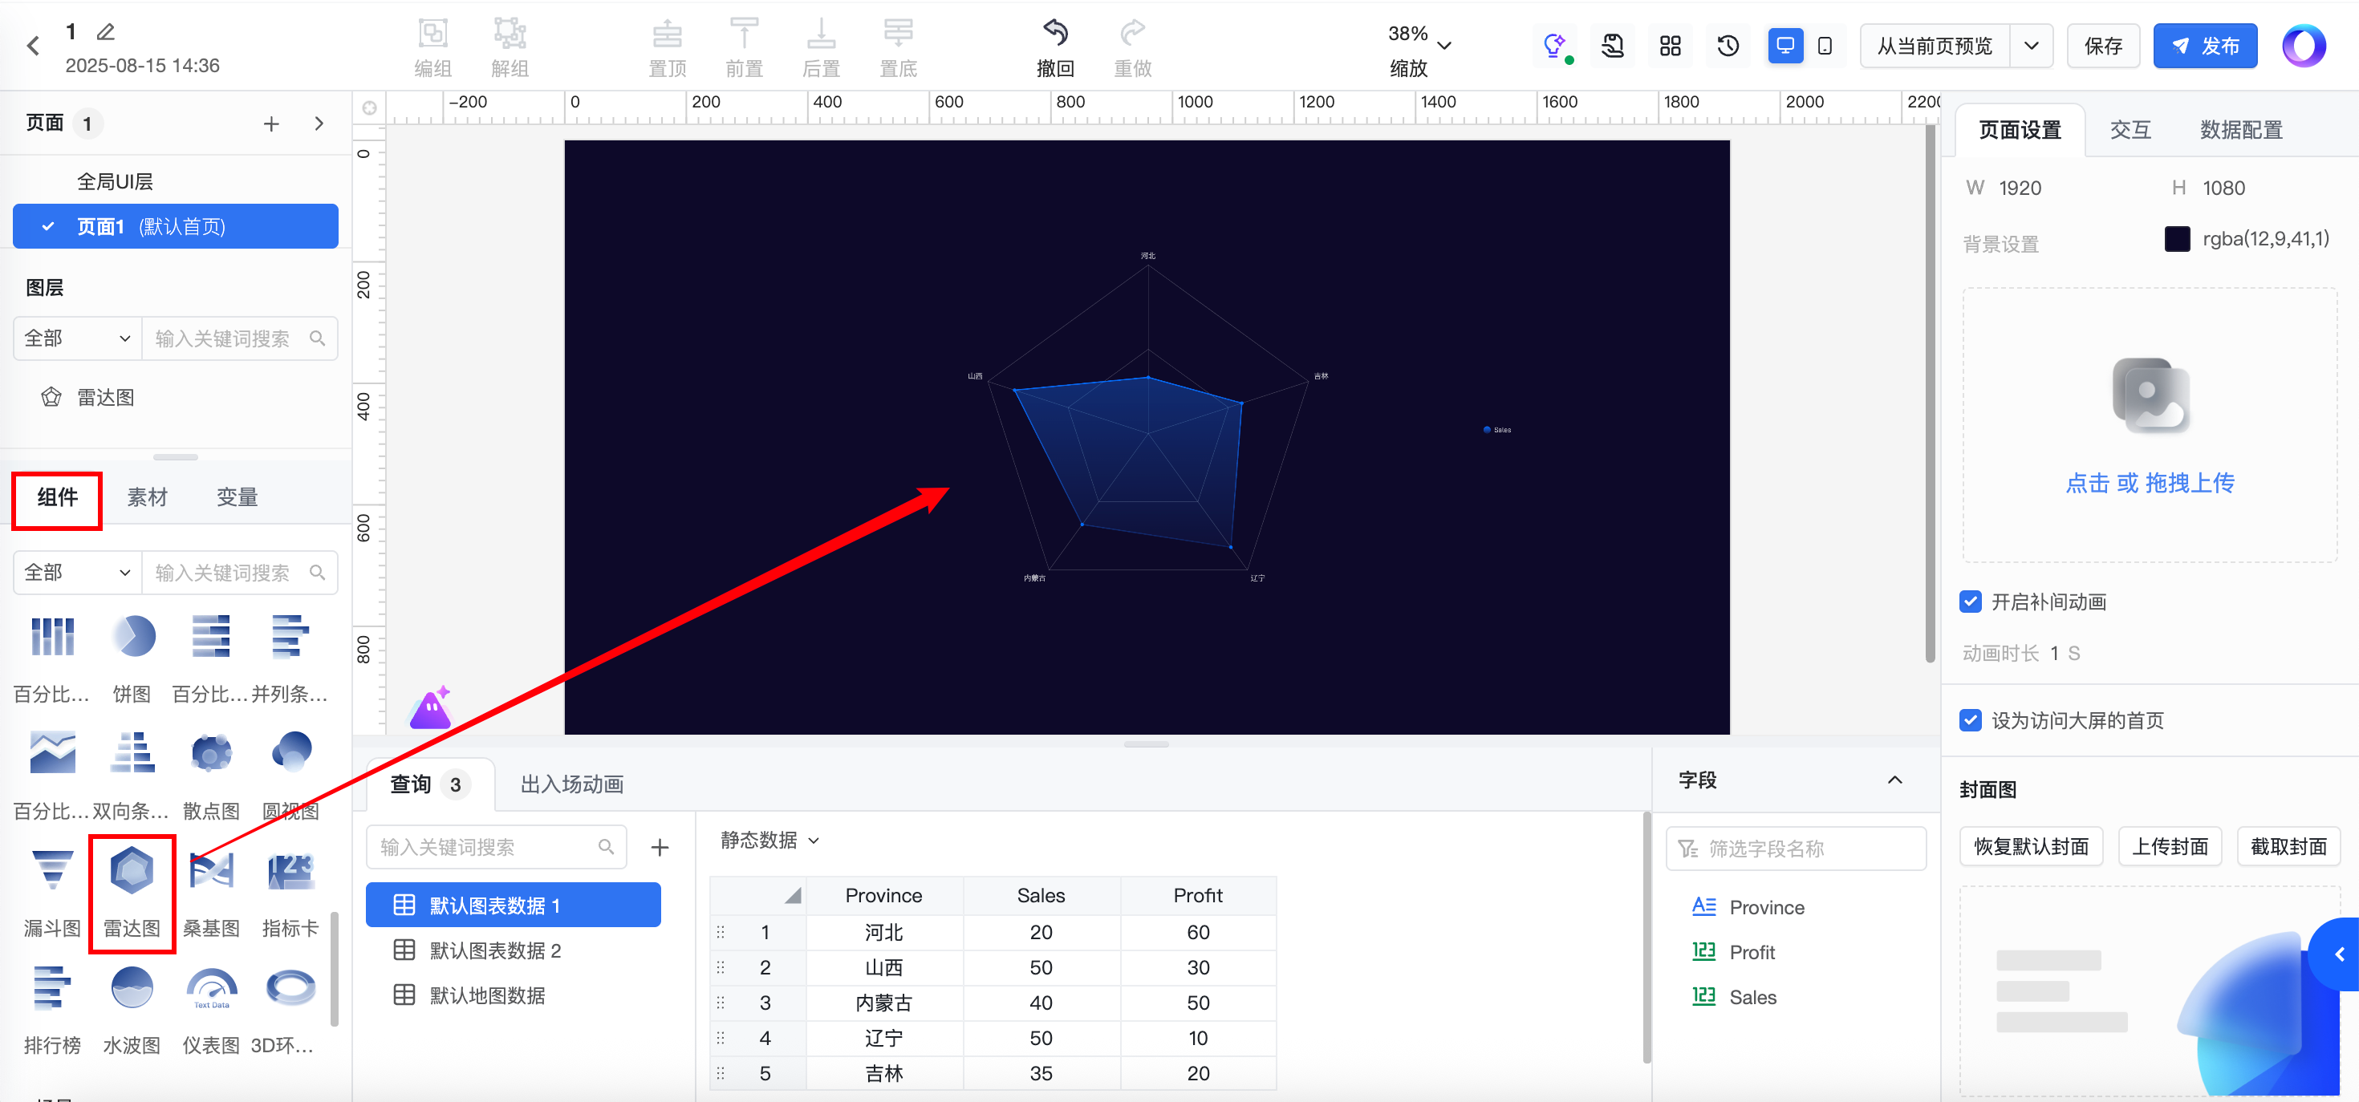Screen dimensions: 2359x1102
Task: Uncheck 设为访问大屏的首页 checkbox
Action: [x=1971, y=720]
